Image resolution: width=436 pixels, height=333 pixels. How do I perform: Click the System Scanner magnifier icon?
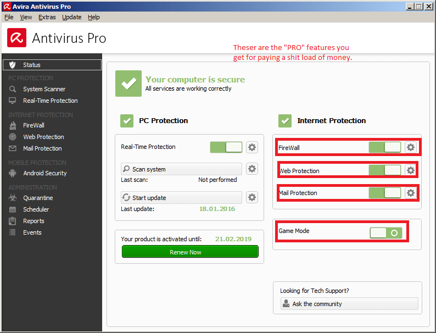click(x=13, y=89)
